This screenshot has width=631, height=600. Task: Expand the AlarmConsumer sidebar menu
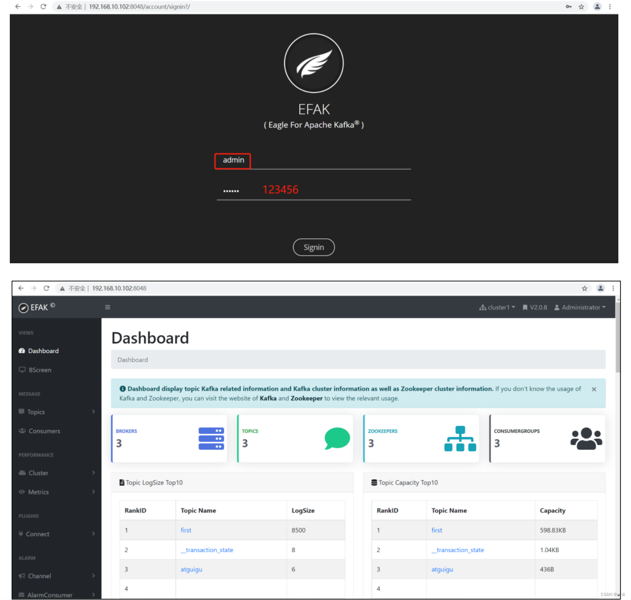click(x=57, y=595)
